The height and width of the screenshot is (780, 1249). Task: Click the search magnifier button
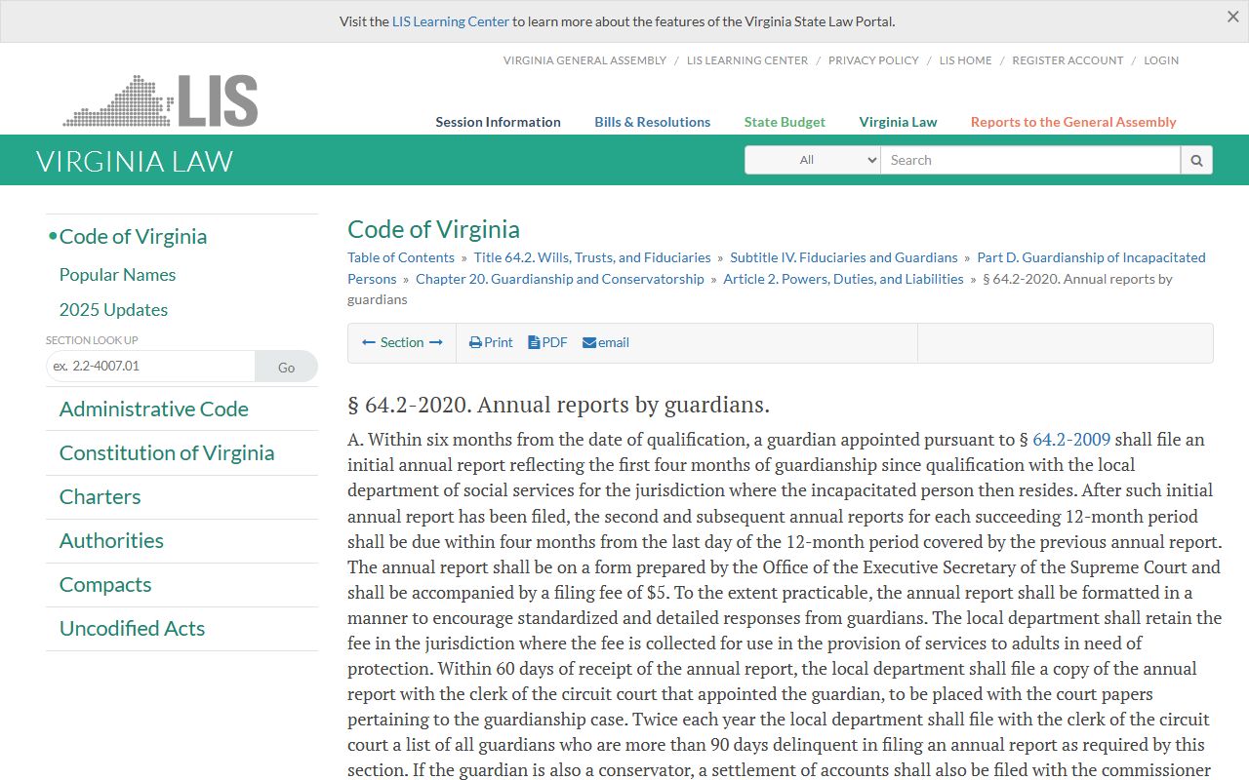pyautogui.click(x=1196, y=160)
